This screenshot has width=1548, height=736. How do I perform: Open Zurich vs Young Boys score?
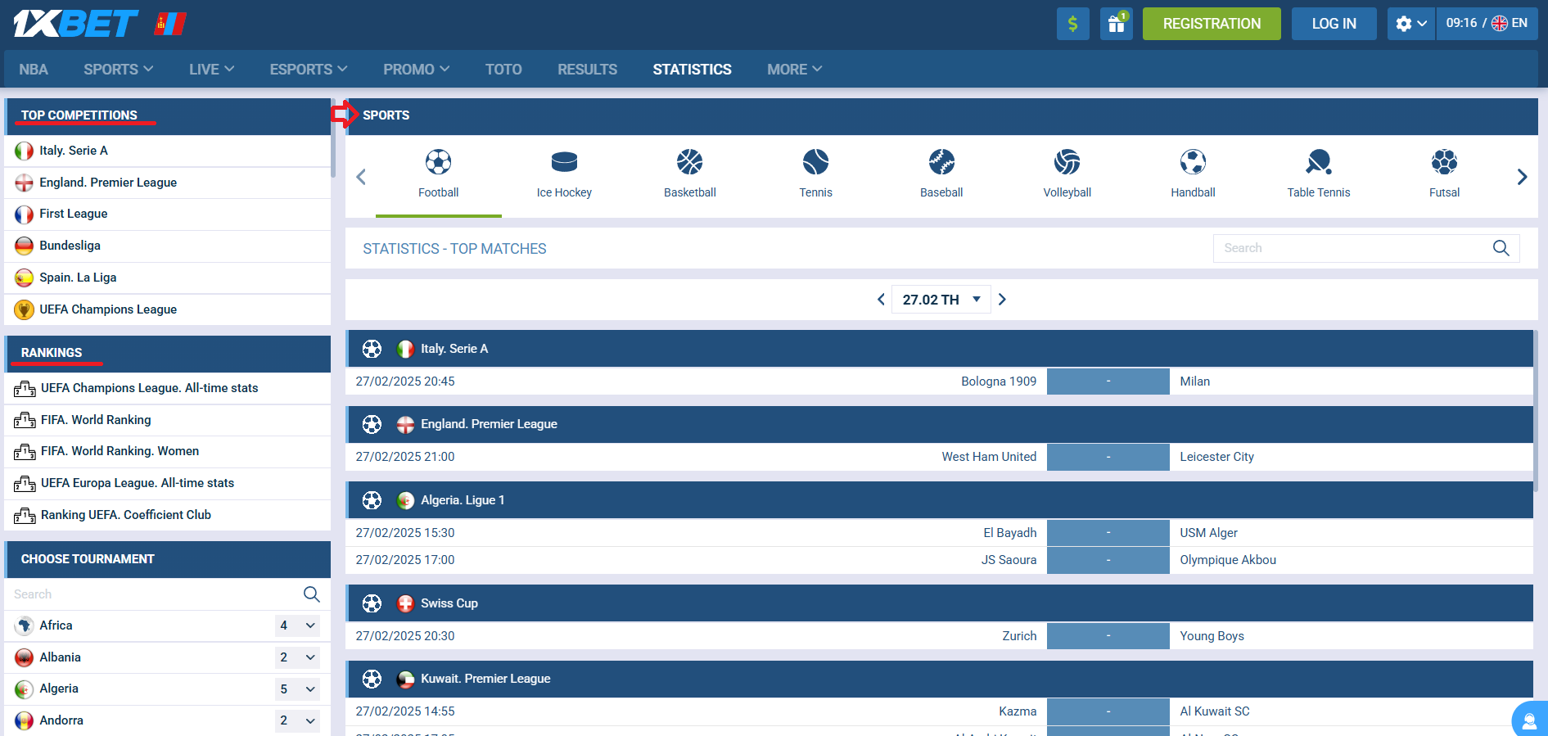(x=1108, y=636)
